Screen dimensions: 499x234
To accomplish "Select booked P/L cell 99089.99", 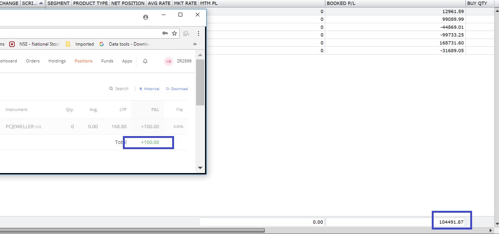I will coord(396,19).
